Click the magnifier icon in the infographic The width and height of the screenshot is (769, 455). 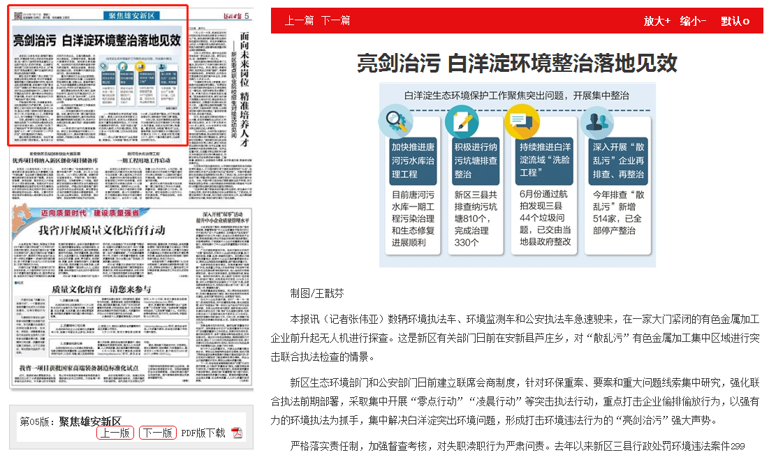click(395, 120)
